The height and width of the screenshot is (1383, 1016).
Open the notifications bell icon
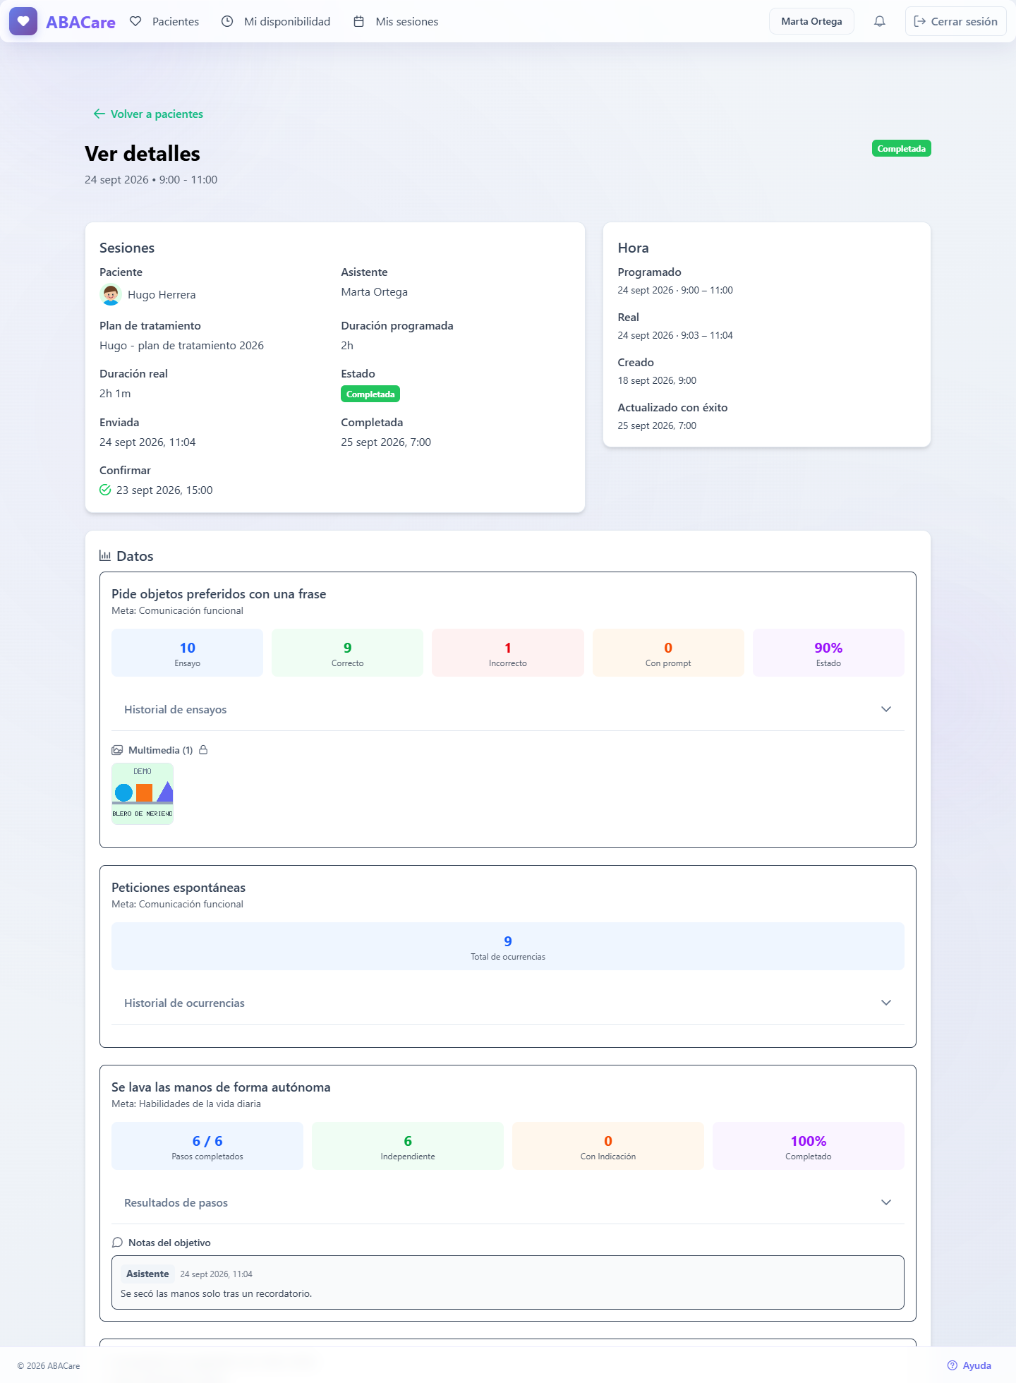879,21
